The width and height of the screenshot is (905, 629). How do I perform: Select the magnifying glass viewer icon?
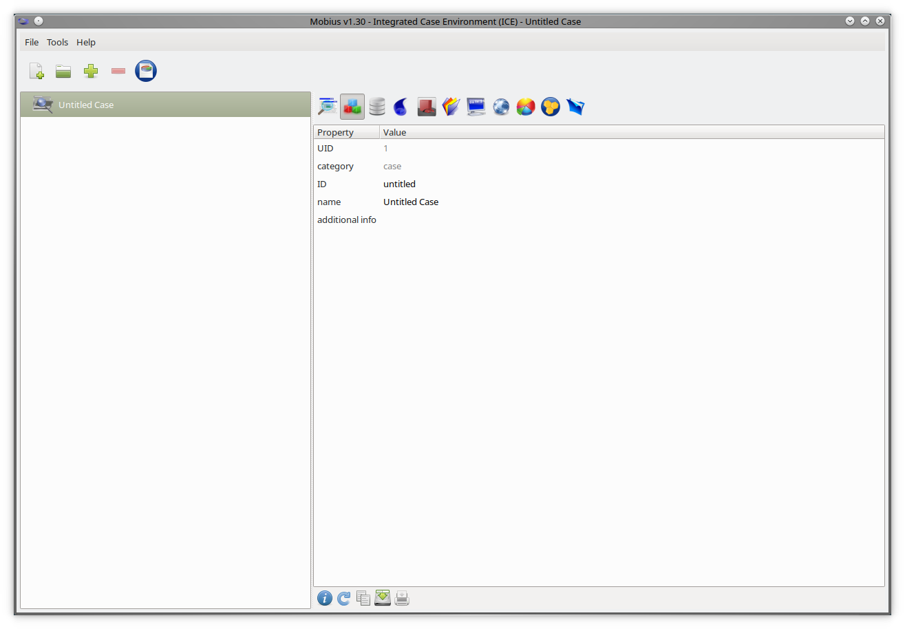pos(327,107)
